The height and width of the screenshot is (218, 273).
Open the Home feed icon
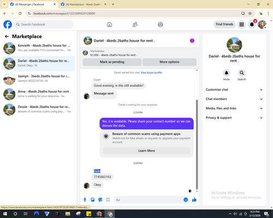[109, 25]
